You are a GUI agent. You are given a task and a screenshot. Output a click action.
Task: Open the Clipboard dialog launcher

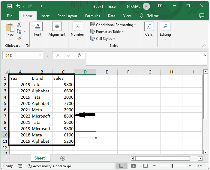(x=27, y=46)
